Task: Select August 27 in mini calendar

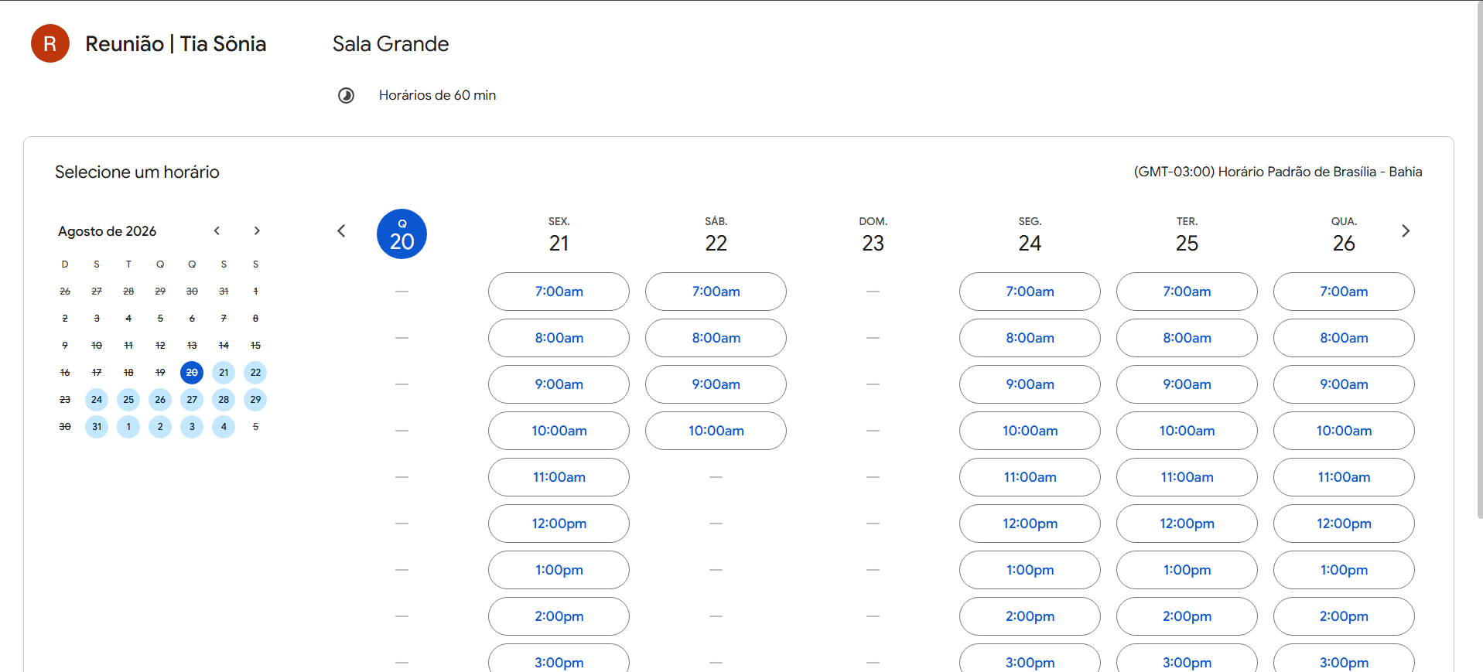Action: [192, 400]
